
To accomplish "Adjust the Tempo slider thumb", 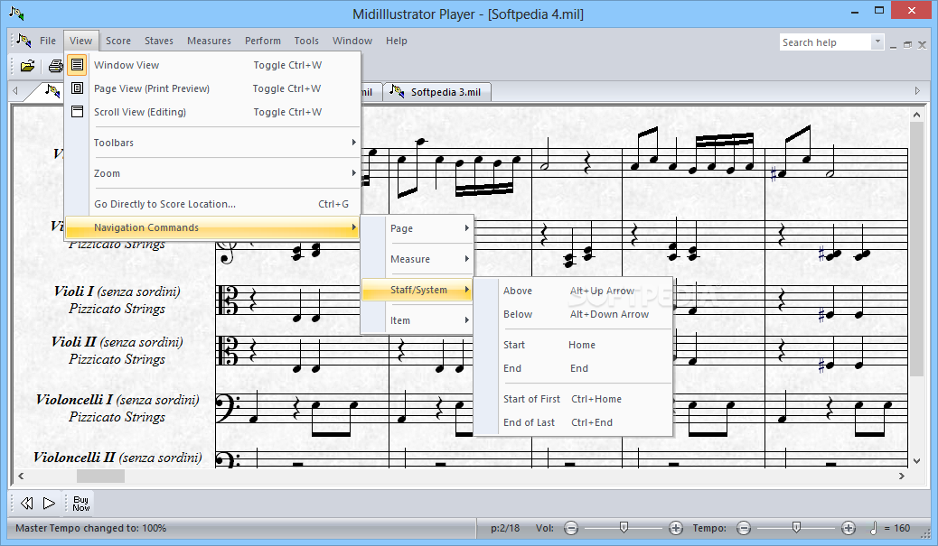I will (796, 527).
